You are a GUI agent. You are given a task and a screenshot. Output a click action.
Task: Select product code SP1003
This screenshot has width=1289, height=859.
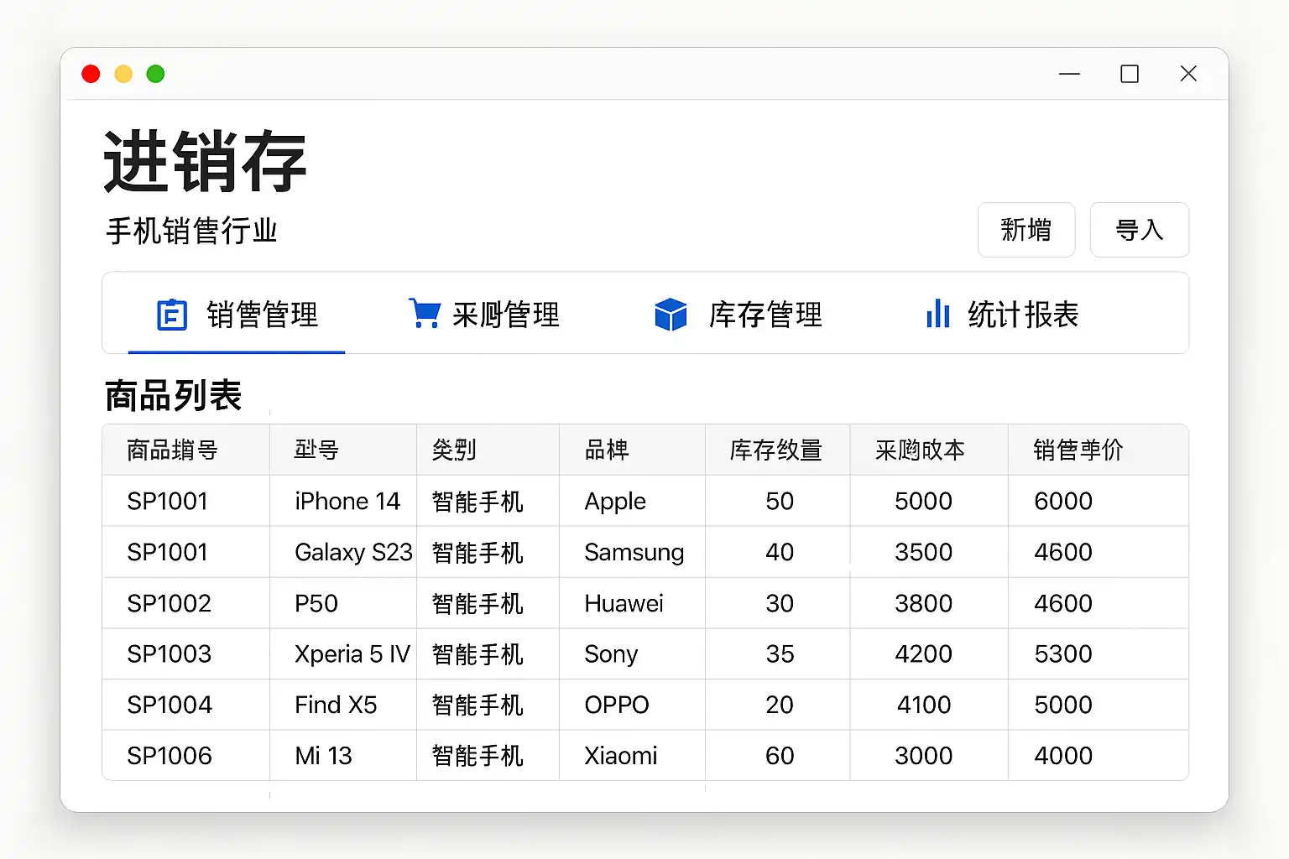(169, 654)
